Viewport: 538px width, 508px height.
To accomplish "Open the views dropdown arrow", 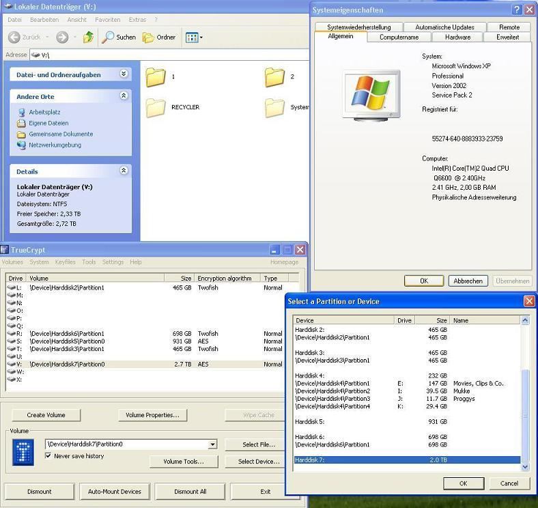I will [x=201, y=38].
